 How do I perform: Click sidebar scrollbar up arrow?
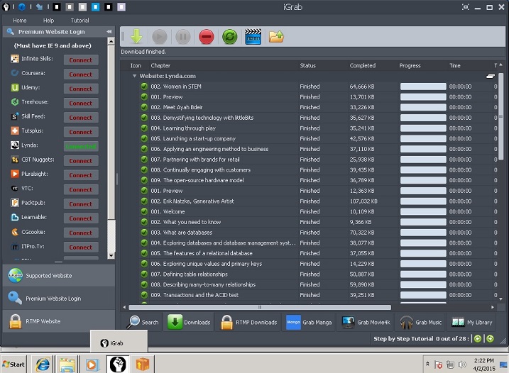click(x=111, y=41)
